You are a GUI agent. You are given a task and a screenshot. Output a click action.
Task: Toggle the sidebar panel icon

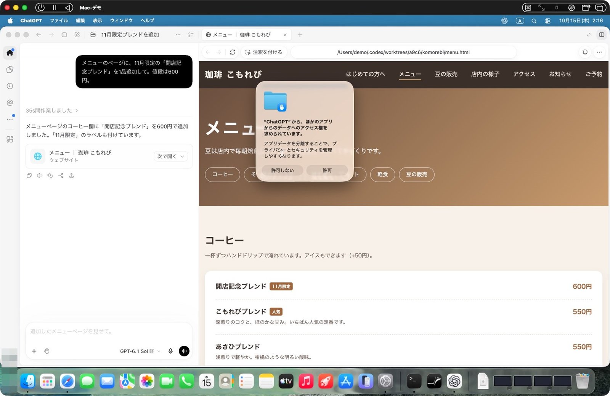point(64,35)
